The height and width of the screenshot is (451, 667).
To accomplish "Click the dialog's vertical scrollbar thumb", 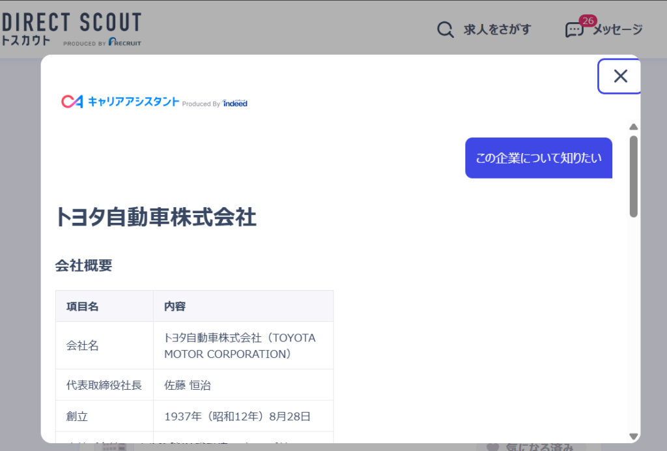I will pyautogui.click(x=633, y=176).
